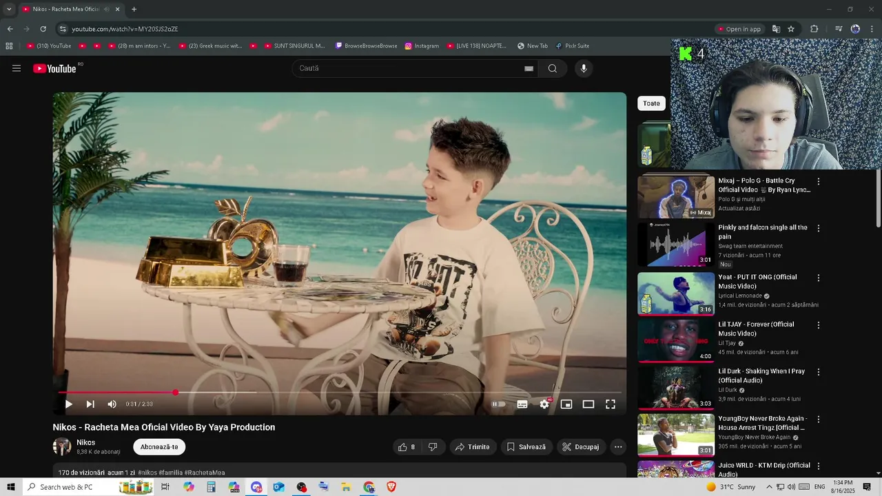Open the Chrome extensions puzzle icon
Image resolution: width=882 pixels, height=496 pixels.
click(814, 29)
